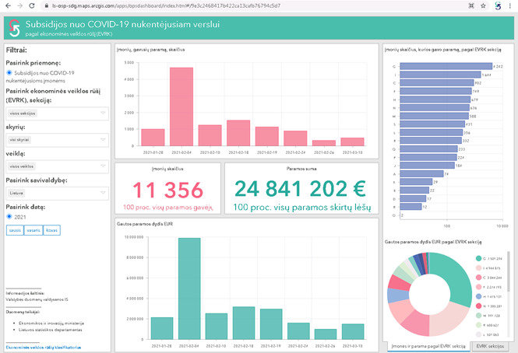Open the visi skyriai dropdown
Viewport: 518px width, 353px height.
coord(57,139)
